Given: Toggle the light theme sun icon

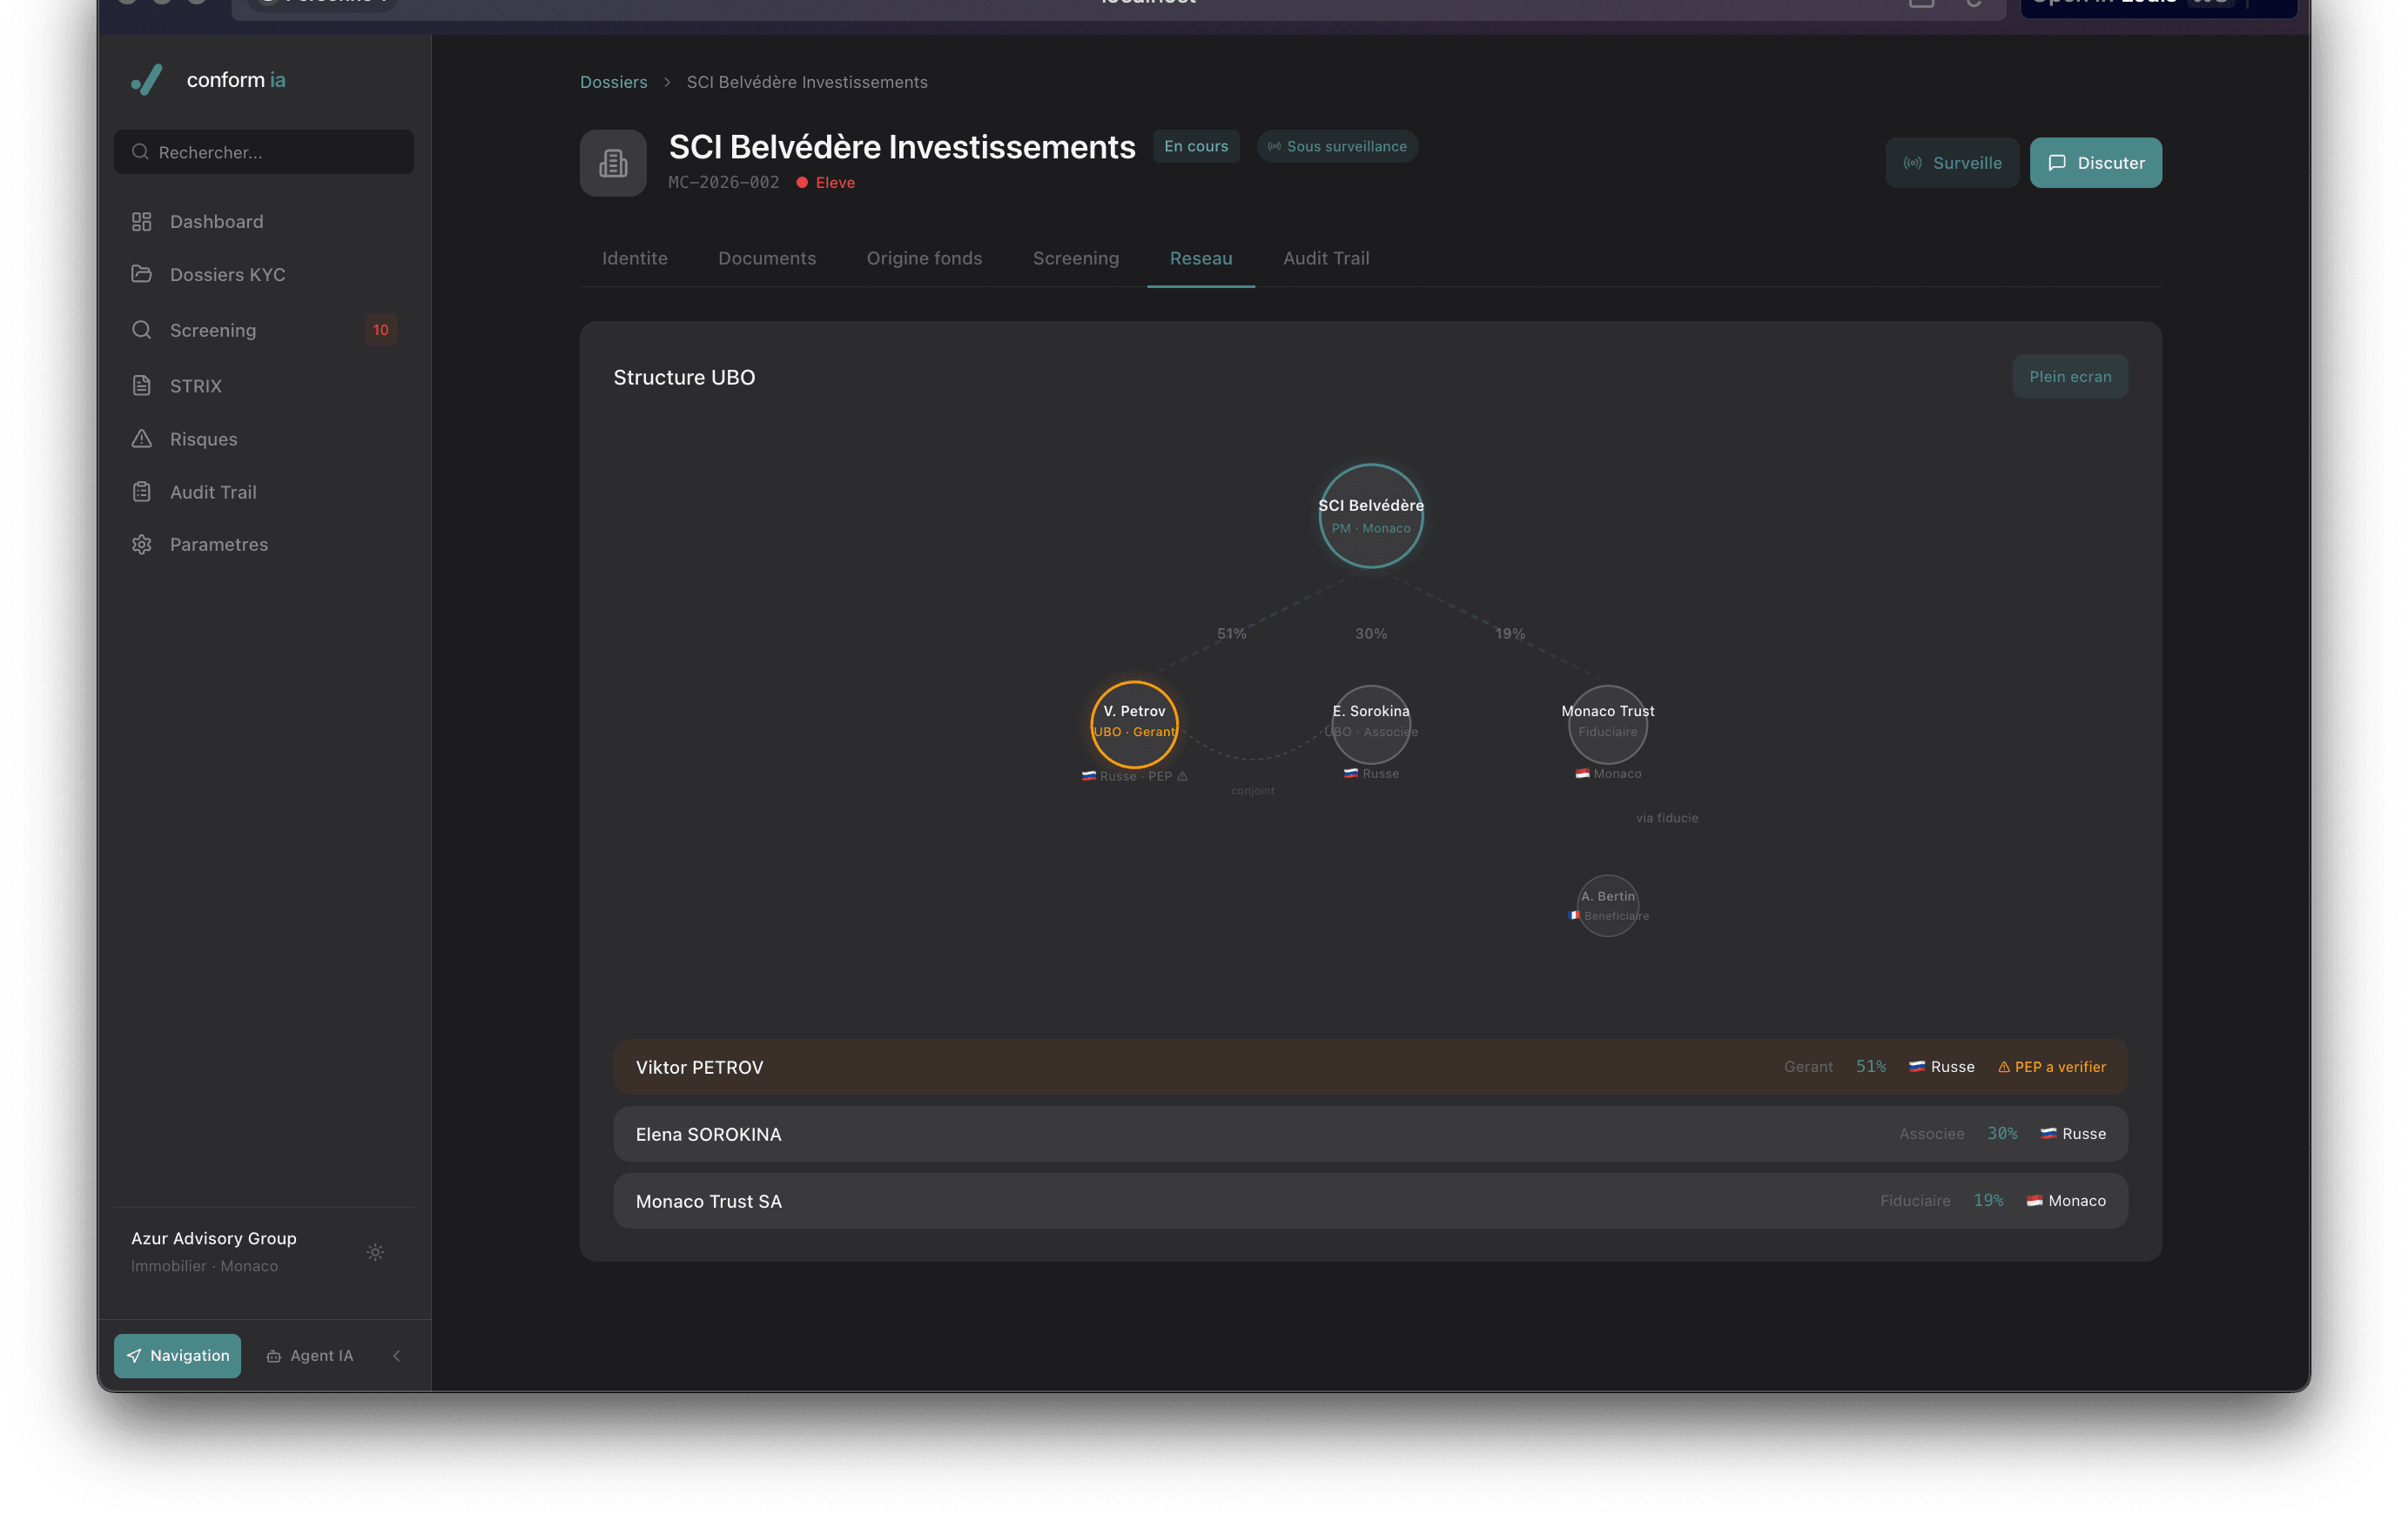Looking at the screenshot, I should pyautogui.click(x=375, y=1252).
